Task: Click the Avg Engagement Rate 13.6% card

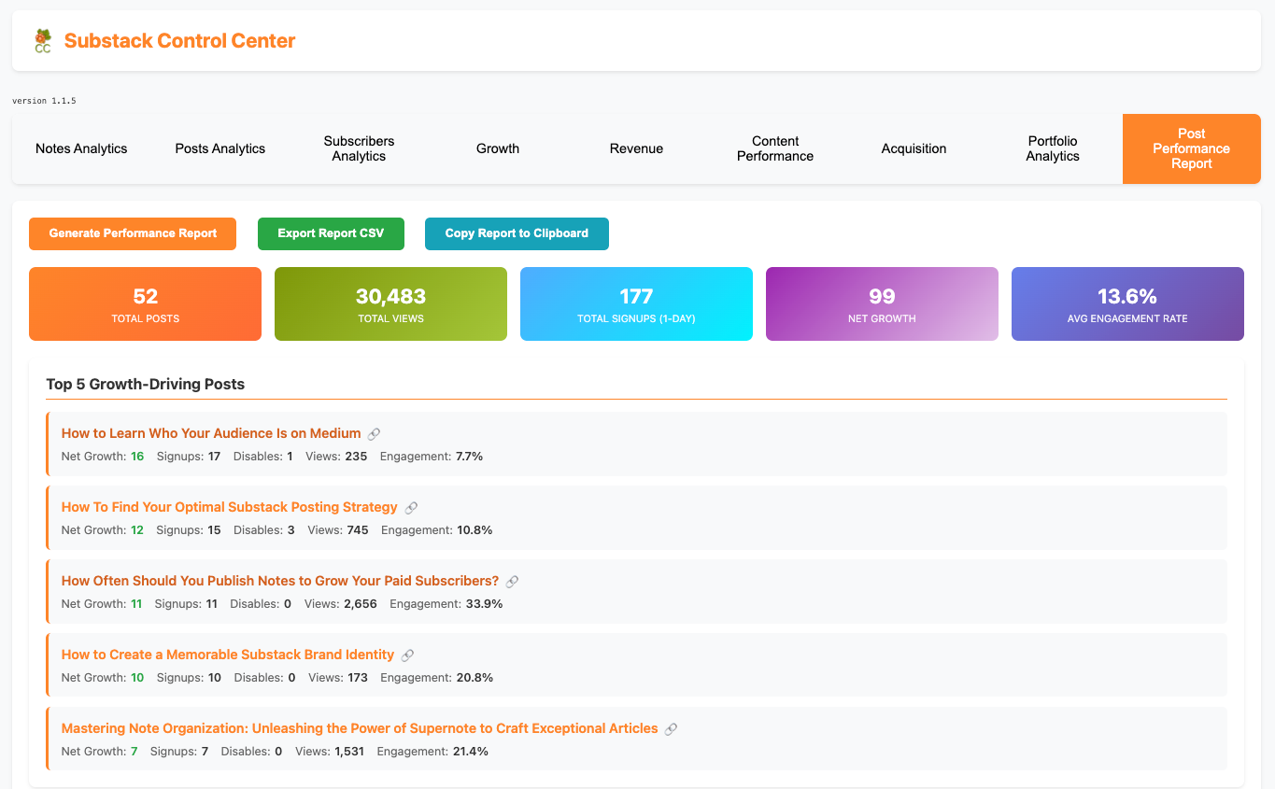Action: (1127, 304)
